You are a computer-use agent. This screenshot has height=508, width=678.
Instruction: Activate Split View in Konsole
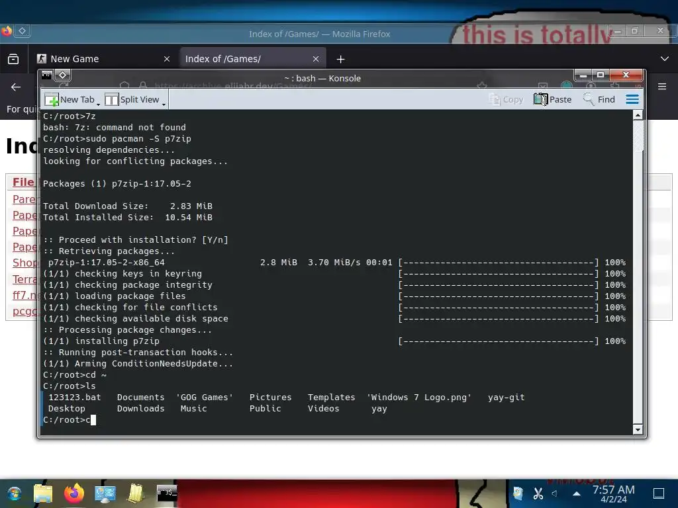click(132, 99)
